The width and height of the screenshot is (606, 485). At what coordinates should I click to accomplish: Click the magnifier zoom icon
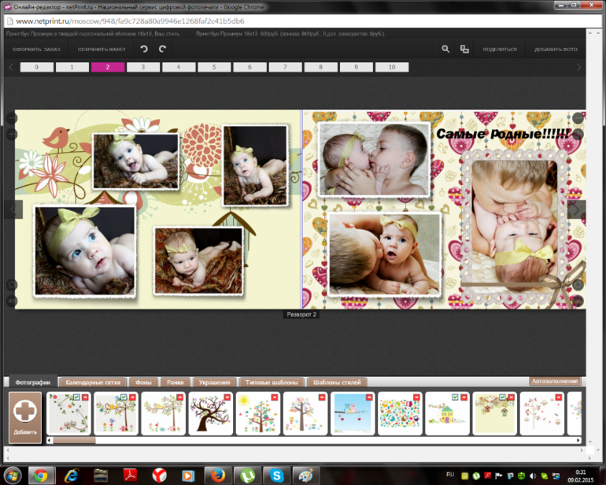445,49
